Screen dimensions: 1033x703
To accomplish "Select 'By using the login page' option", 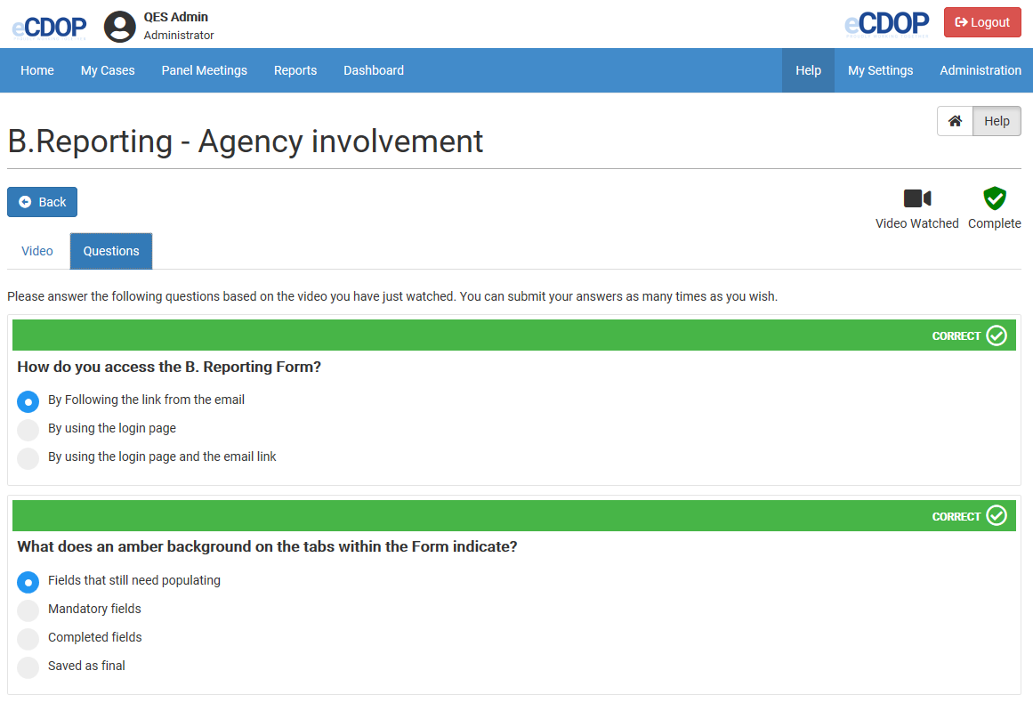I will pyautogui.click(x=28, y=430).
